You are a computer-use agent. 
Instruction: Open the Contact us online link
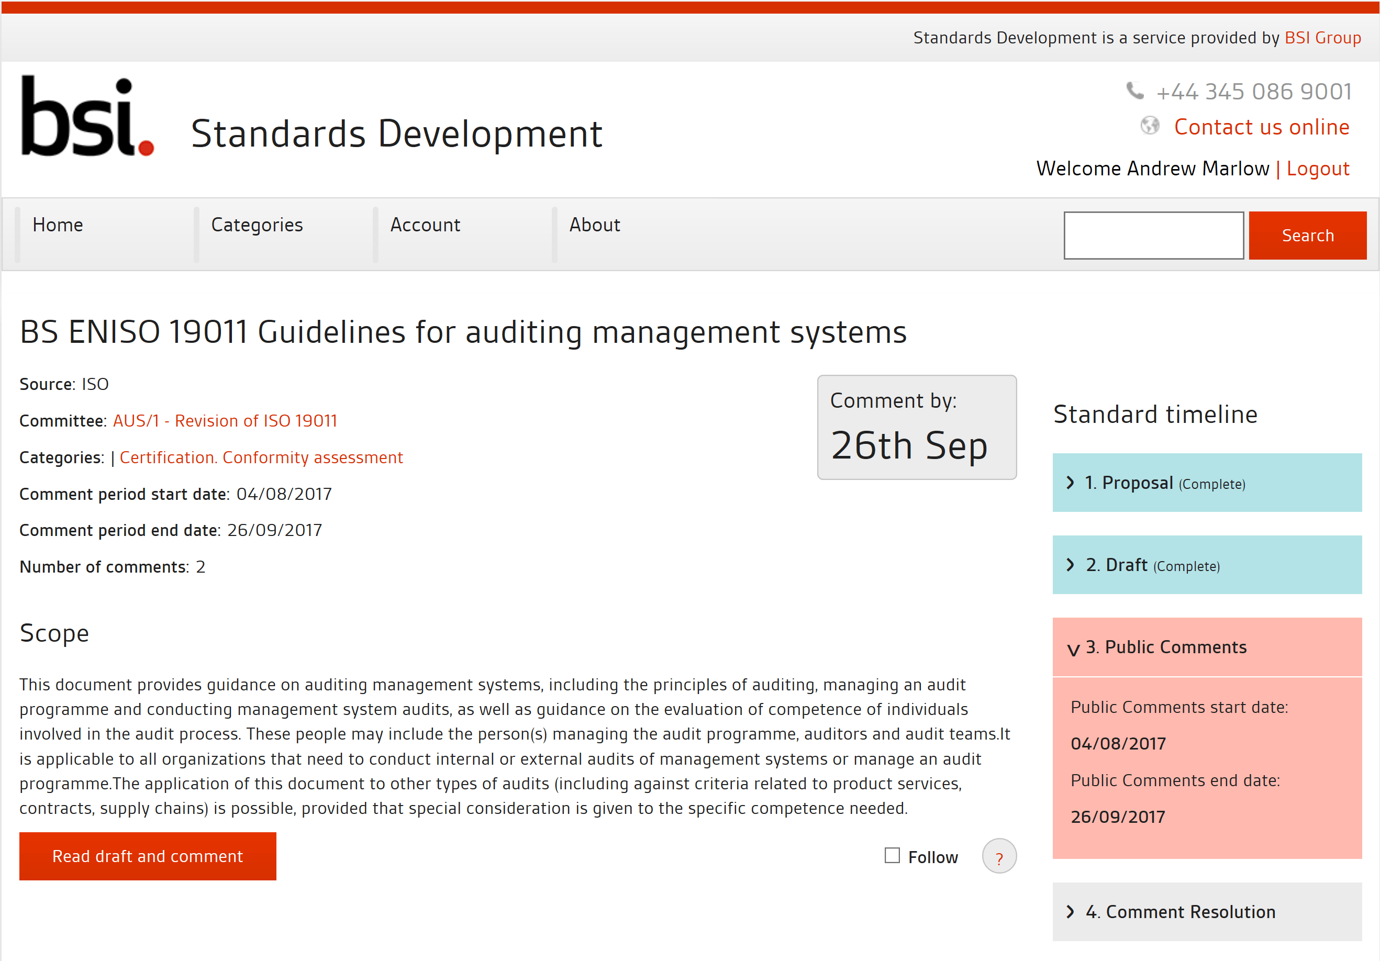(1262, 127)
